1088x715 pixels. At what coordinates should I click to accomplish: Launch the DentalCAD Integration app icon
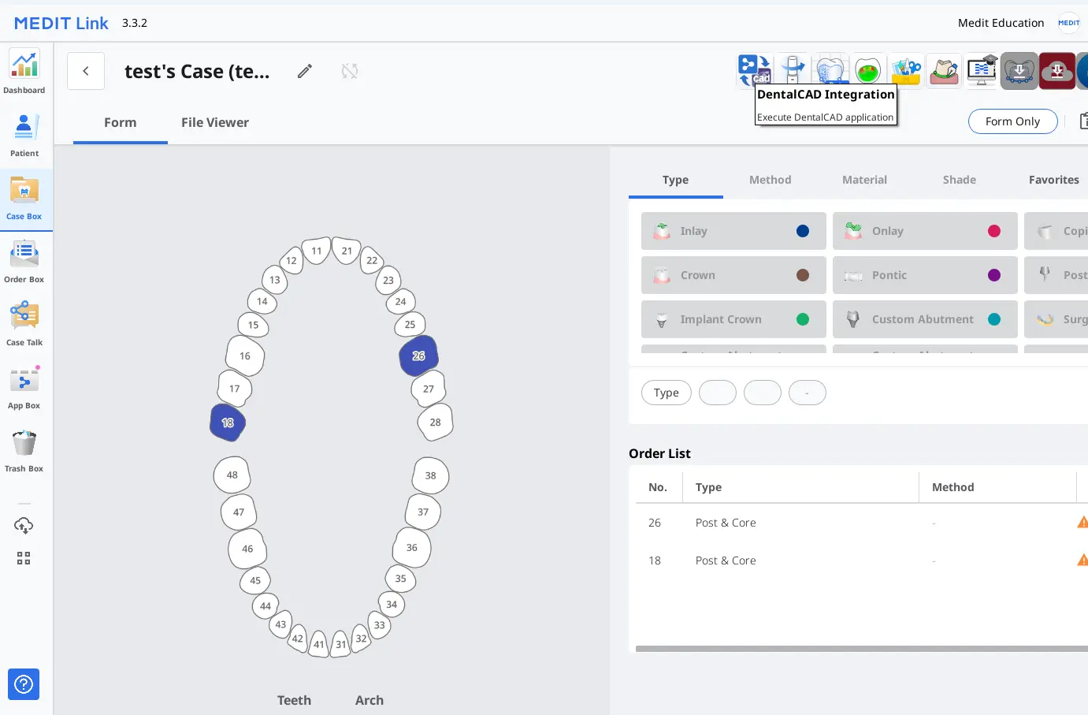pyautogui.click(x=754, y=69)
